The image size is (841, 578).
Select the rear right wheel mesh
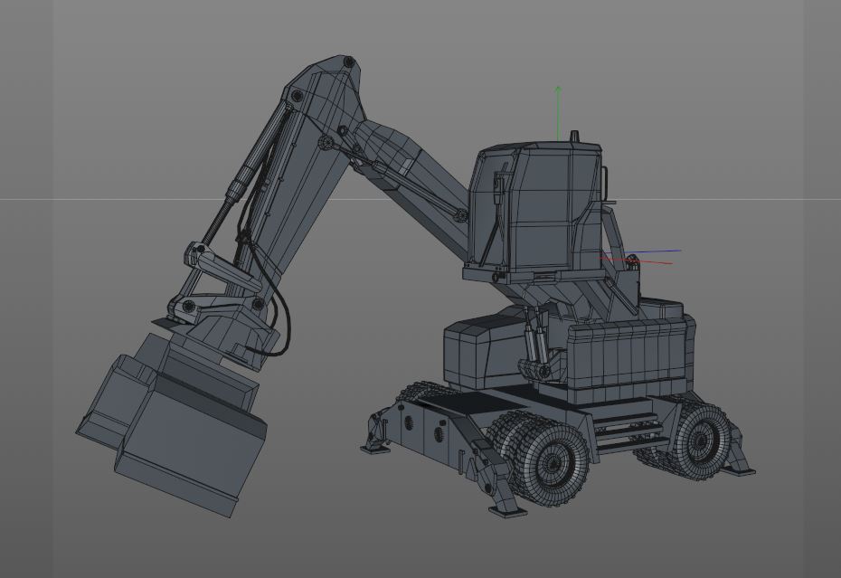tap(702, 441)
